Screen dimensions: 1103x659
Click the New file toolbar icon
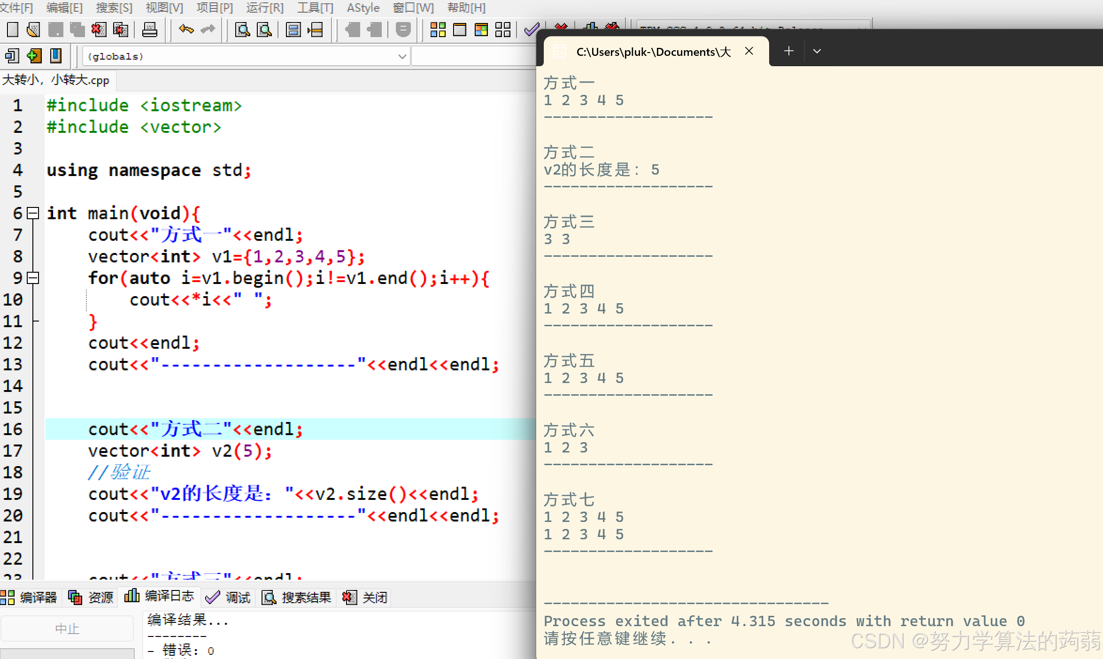click(13, 30)
